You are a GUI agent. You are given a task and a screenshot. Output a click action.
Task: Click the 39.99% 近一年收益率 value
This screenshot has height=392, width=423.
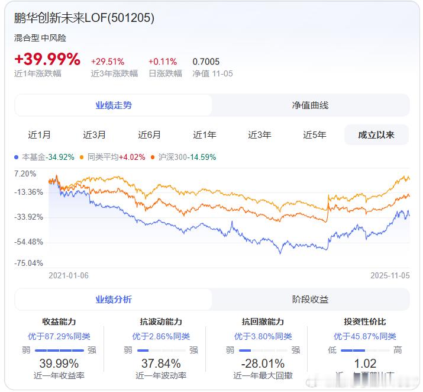59,364
